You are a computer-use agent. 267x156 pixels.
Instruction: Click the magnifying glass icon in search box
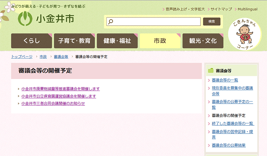point(111,22)
